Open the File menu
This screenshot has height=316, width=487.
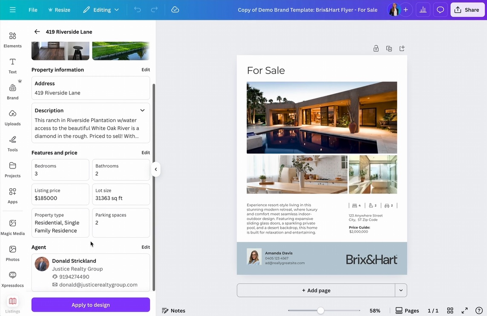(x=33, y=10)
